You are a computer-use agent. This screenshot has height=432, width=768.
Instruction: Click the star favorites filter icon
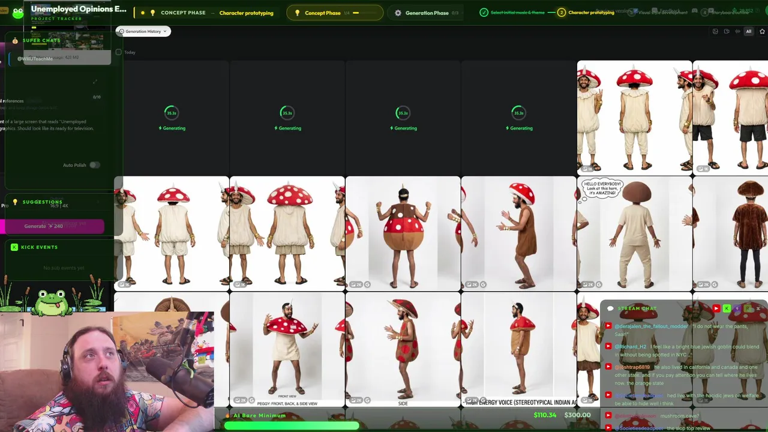point(762,31)
